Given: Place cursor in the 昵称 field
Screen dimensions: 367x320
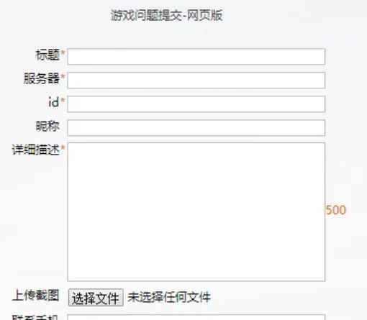Looking at the screenshot, I should (196, 128).
